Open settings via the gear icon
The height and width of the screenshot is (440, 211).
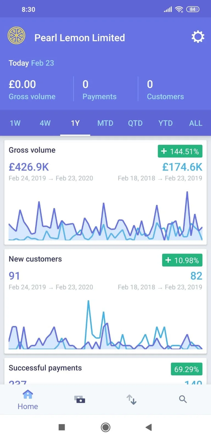coord(198,37)
